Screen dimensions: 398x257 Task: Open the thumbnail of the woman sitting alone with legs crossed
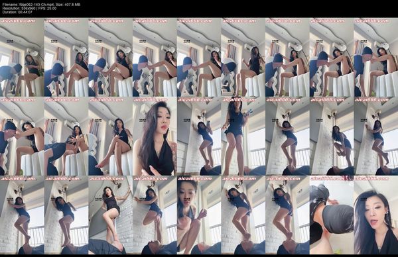click(x=110, y=136)
